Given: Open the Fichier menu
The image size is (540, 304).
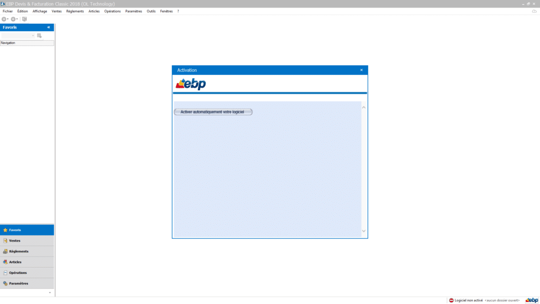Looking at the screenshot, I should tap(7, 12).
